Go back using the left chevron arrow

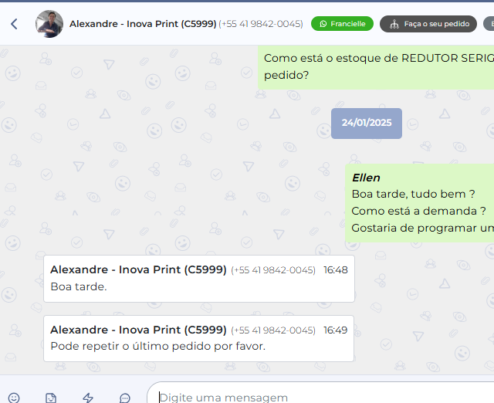pyautogui.click(x=14, y=24)
